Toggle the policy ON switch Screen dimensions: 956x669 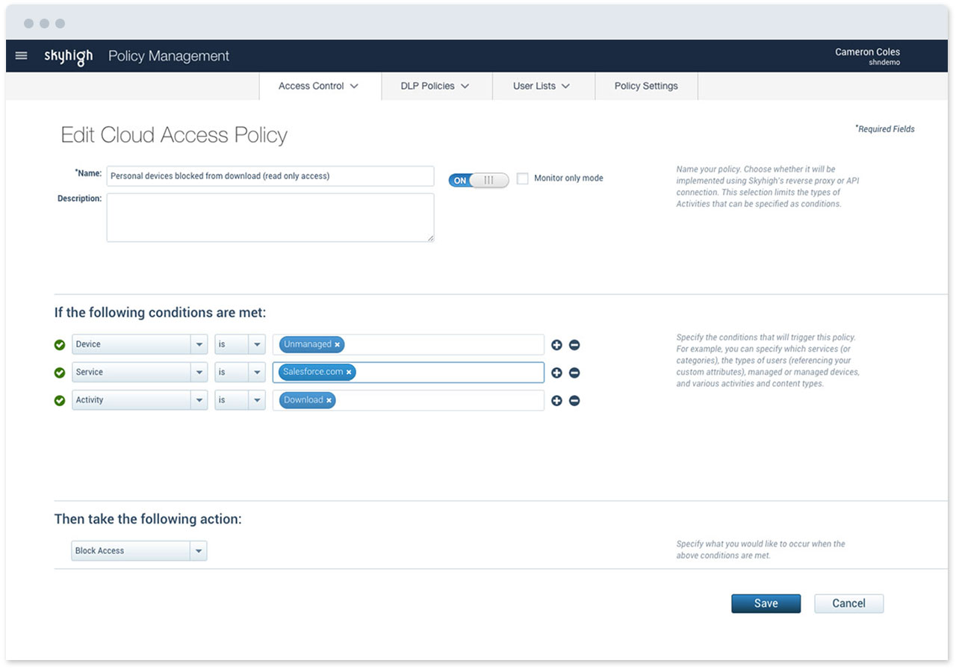pyautogui.click(x=478, y=180)
